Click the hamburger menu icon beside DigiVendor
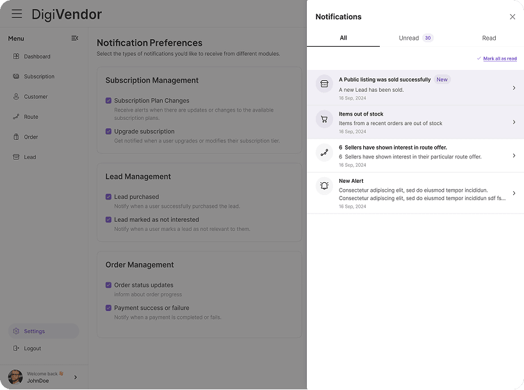This screenshot has width=524, height=390. (x=16, y=13)
